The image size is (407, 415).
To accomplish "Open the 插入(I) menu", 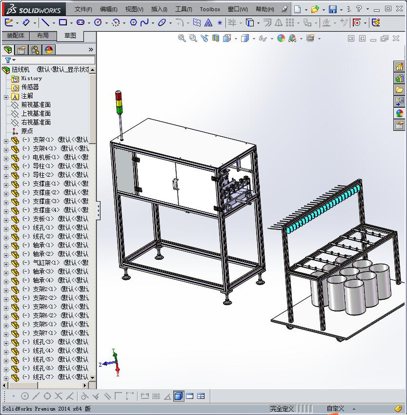I will coord(159,9).
